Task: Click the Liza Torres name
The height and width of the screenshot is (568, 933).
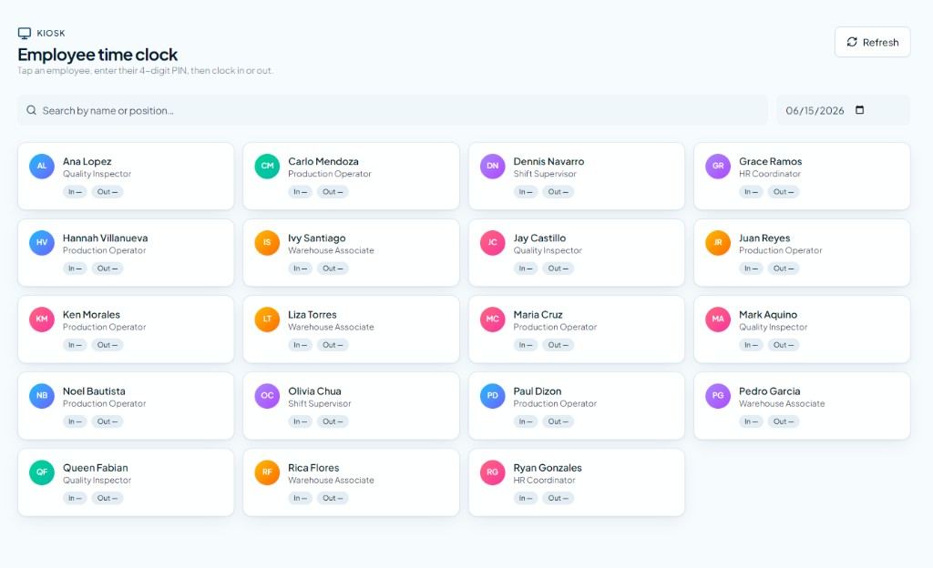Action: tap(313, 315)
